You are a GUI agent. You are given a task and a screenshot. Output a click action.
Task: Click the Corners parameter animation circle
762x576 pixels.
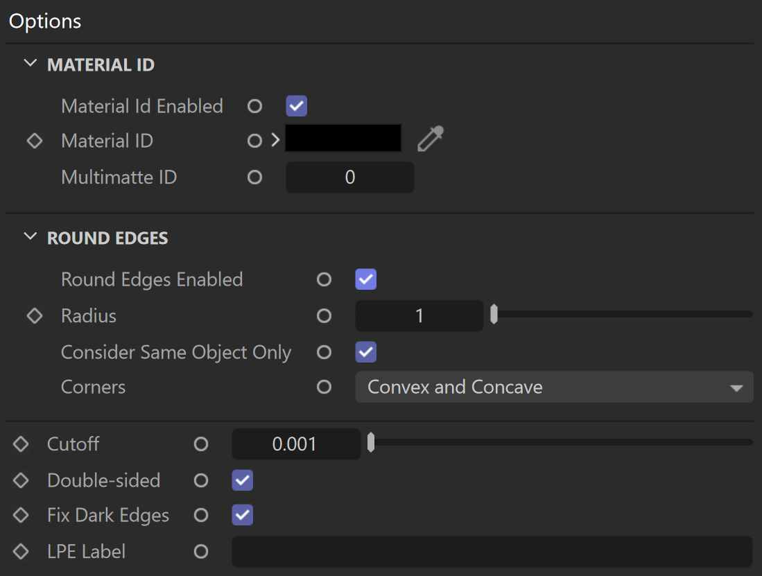[x=324, y=387]
